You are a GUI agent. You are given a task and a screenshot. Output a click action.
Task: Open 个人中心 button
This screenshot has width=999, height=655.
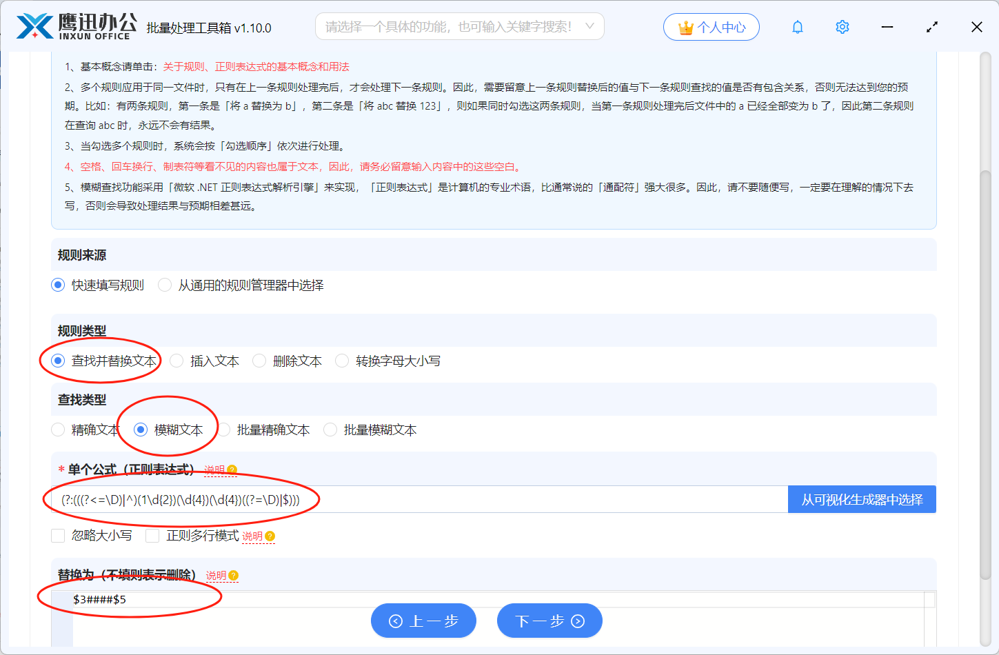pyautogui.click(x=712, y=28)
